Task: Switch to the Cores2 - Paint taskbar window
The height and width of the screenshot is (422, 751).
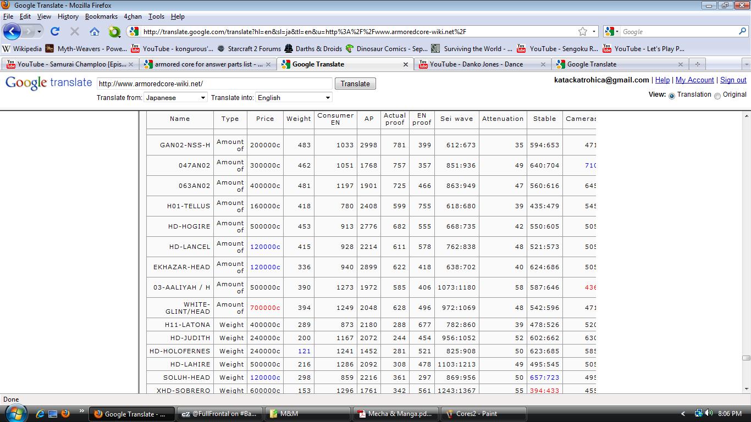Action: tap(485, 414)
